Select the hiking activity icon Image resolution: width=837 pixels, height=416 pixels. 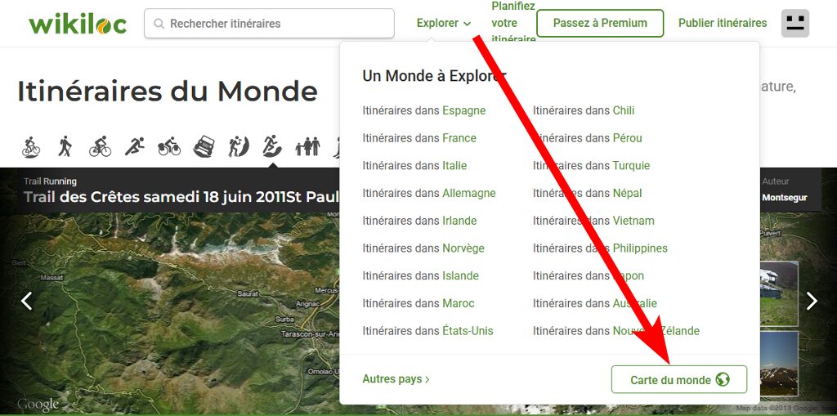point(65,146)
